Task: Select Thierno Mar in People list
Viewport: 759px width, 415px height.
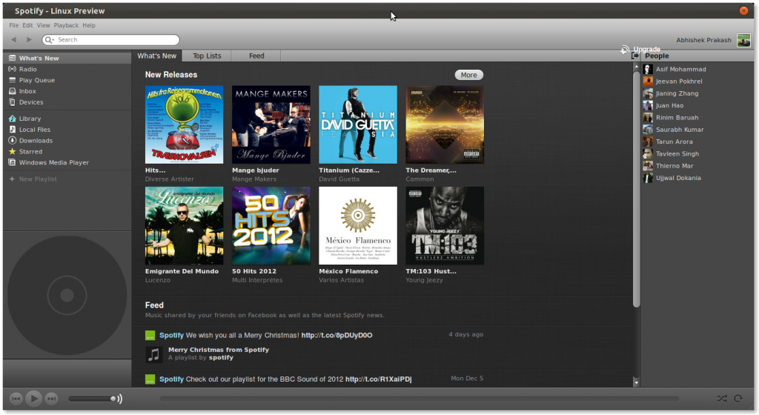Action: point(697,166)
